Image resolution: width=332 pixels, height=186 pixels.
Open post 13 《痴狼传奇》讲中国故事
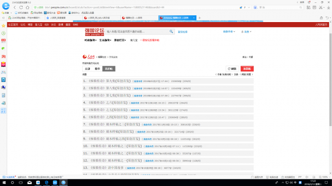coord(106,168)
